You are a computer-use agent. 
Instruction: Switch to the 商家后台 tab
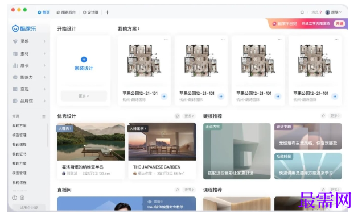pyautogui.click(x=66, y=12)
